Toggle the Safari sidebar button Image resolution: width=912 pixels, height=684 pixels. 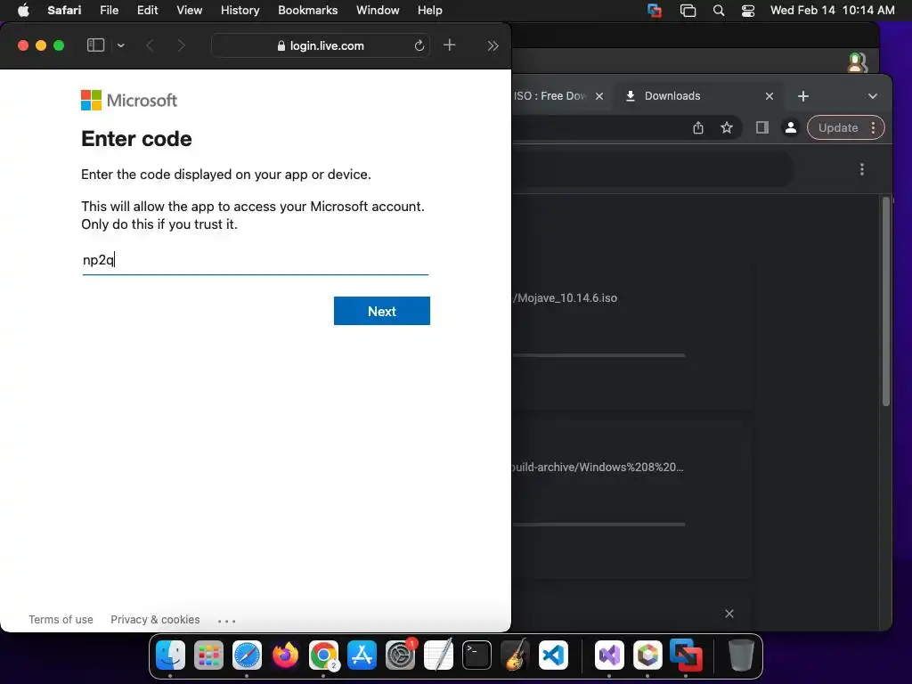tap(95, 45)
